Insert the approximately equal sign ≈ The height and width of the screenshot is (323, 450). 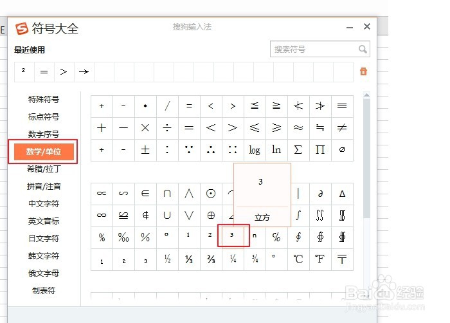[x=298, y=128]
